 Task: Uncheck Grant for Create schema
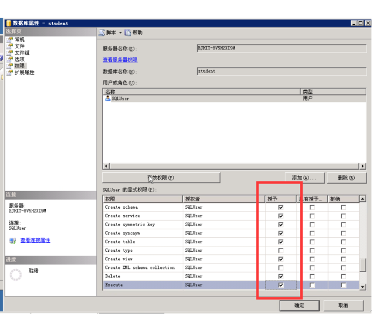[x=281, y=207]
